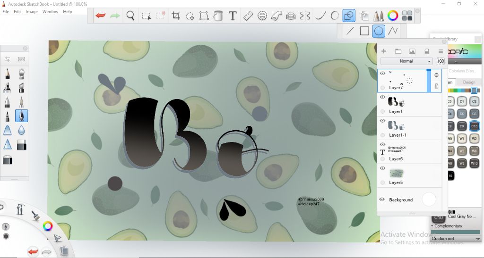Open the Copic Library toolbar icon

point(407,16)
